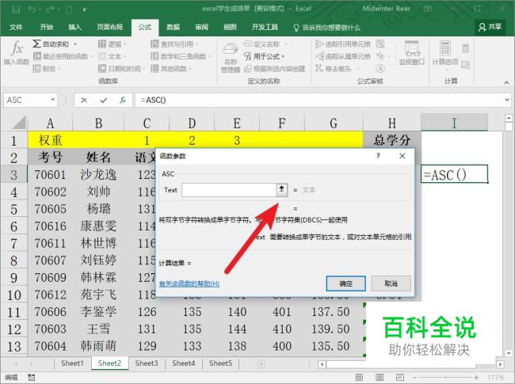Open Help on this function link
515x384 pixels.
point(189,283)
